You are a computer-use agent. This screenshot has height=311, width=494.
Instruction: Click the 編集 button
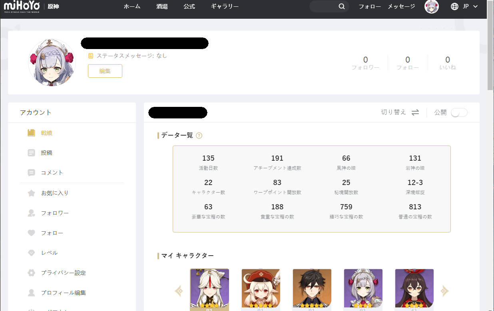click(x=105, y=71)
